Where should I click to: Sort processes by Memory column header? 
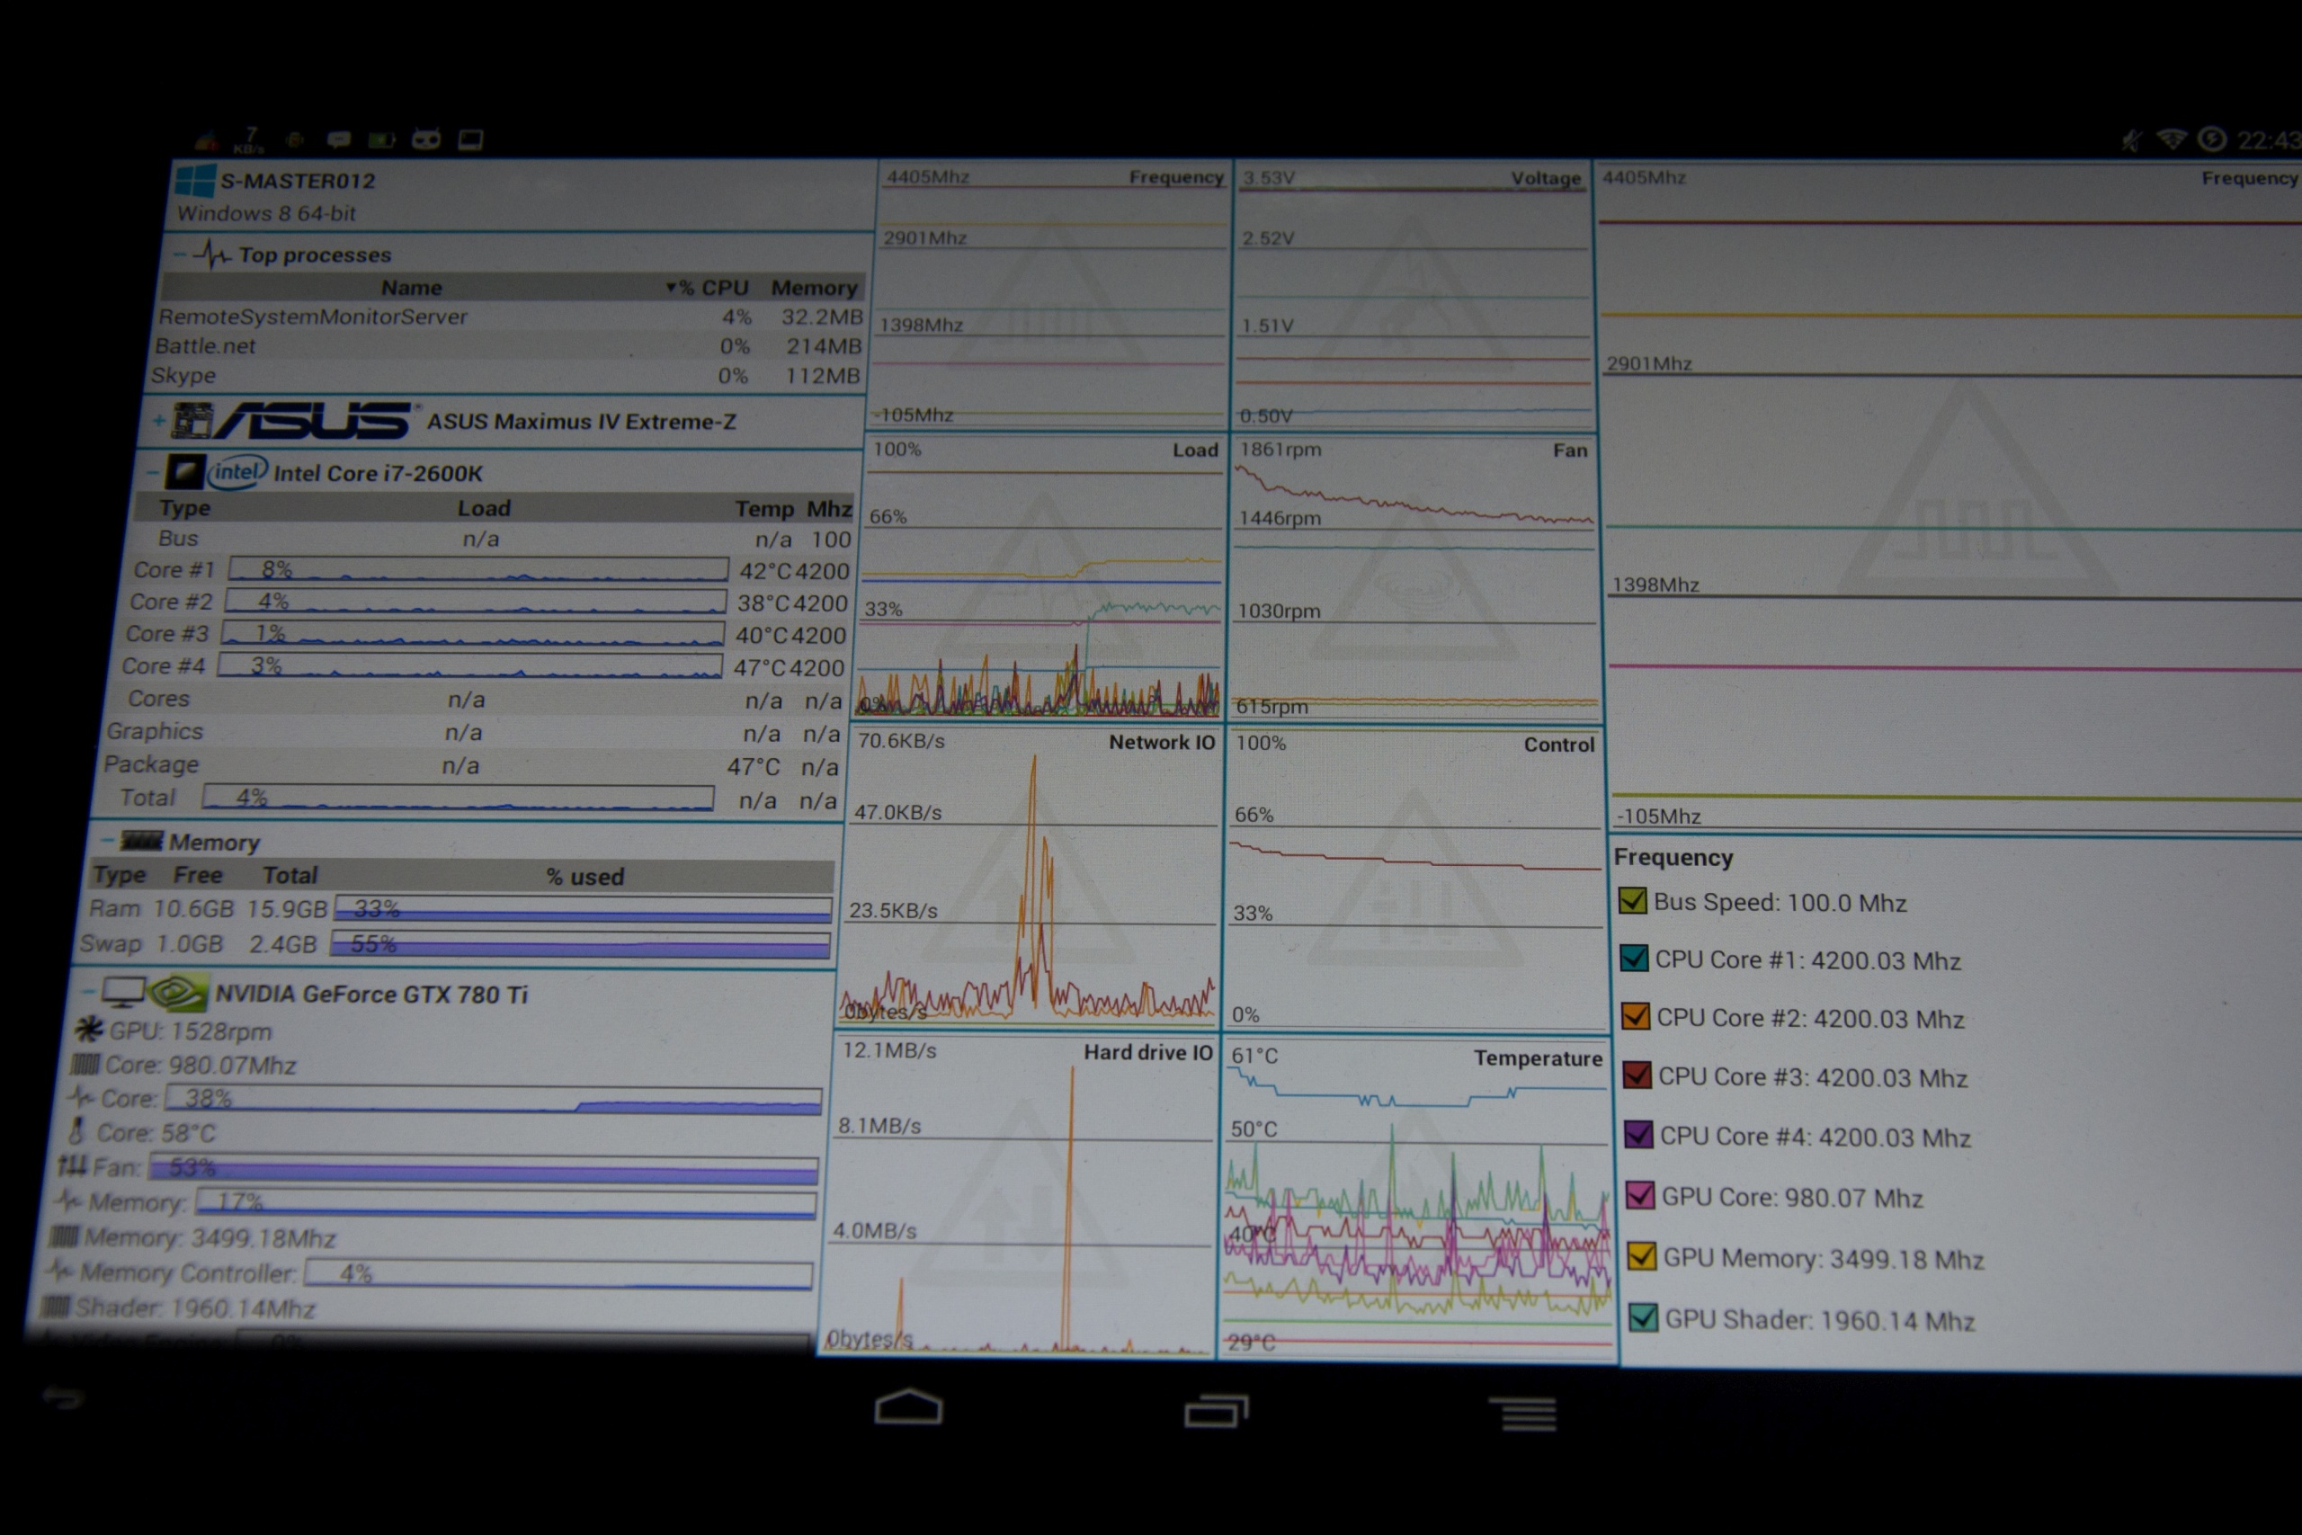click(x=813, y=288)
